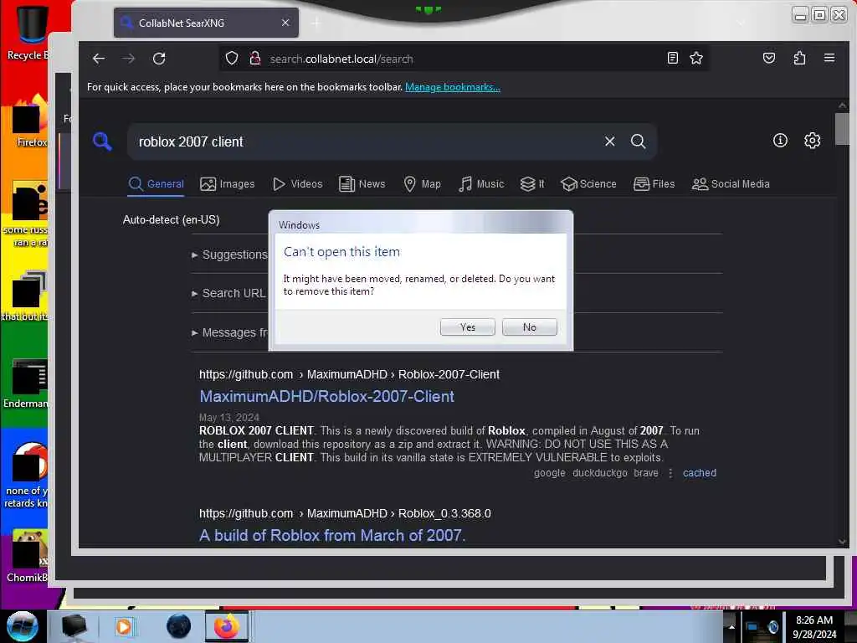Click No in the Windows dialog
857x643 pixels.
[x=530, y=327]
